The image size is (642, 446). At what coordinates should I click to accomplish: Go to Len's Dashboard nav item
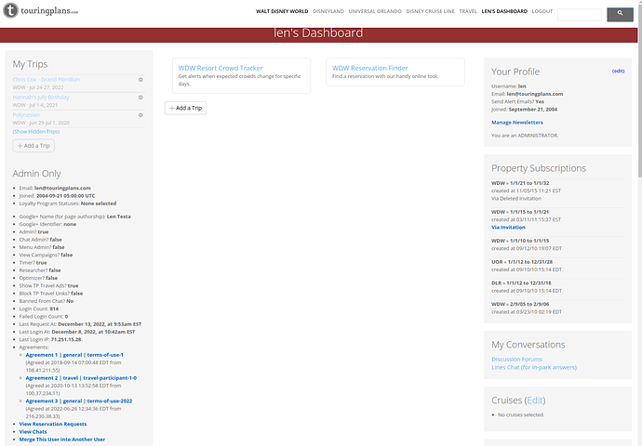[x=504, y=11]
